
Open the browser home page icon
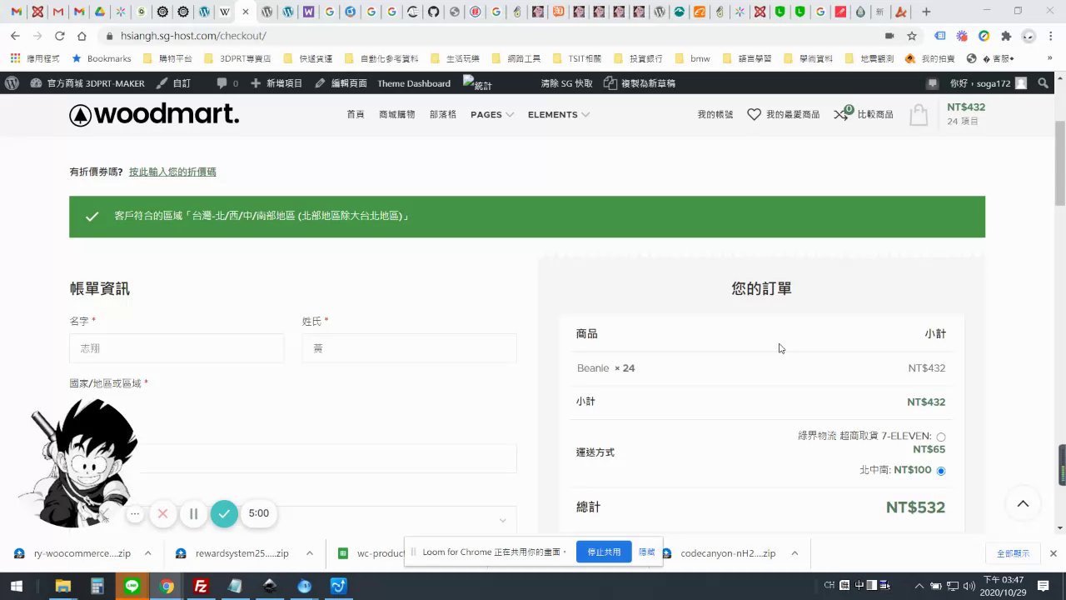[x=82, y=36]
